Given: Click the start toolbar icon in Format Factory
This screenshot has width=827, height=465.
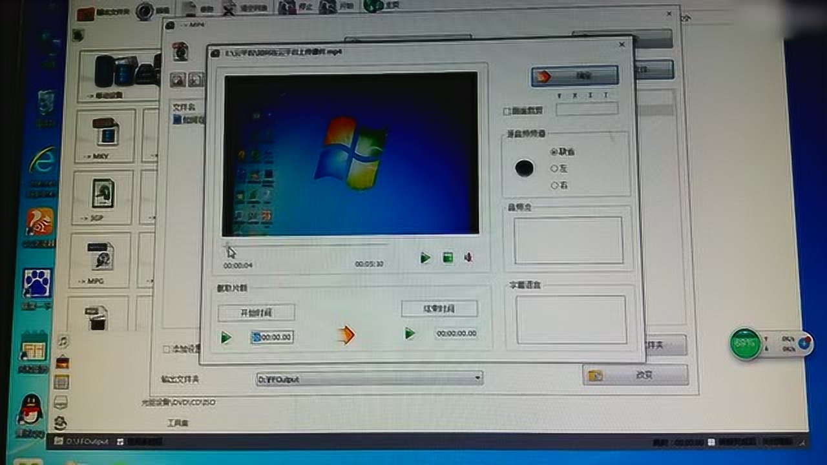Looking at the screenshot, I should [337, 7].
